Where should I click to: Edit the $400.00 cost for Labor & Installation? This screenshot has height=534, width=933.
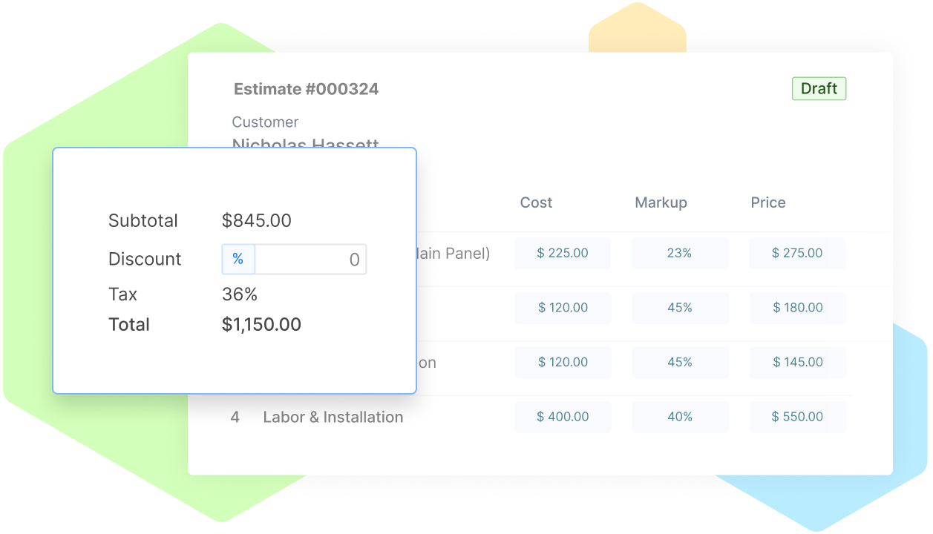(x=562, y=417)
